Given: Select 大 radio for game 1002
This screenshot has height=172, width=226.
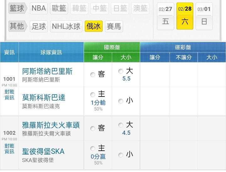Looking at the screenshot, I should (121, 125).
